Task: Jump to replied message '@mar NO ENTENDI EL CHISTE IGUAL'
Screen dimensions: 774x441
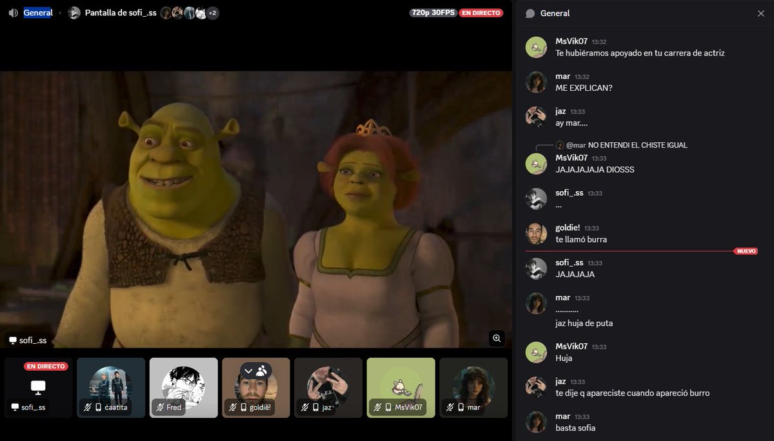Action: 627,145
